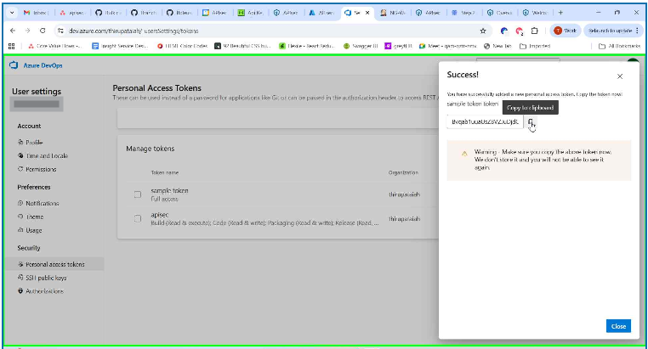The height and width of the screenshot is (349, 648).
Task: Go to Time and Locale settings
Action: point(48,155)
